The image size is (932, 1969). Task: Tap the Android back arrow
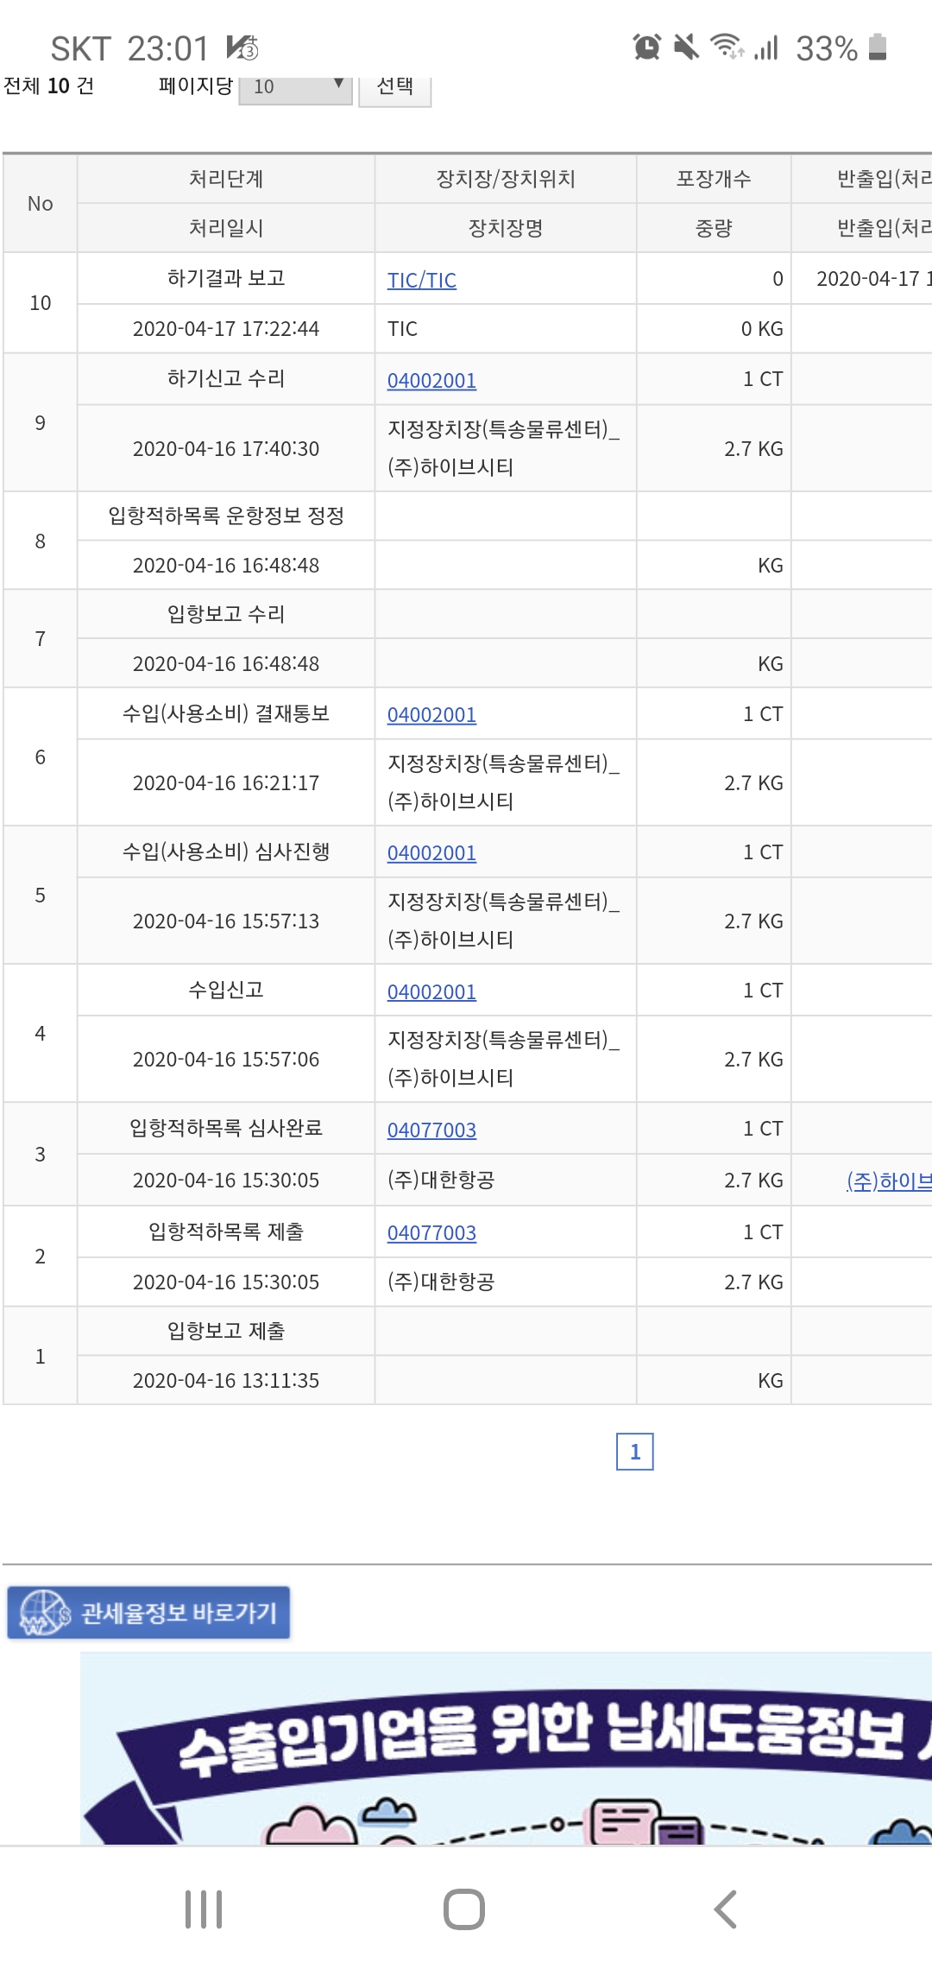726,1909
